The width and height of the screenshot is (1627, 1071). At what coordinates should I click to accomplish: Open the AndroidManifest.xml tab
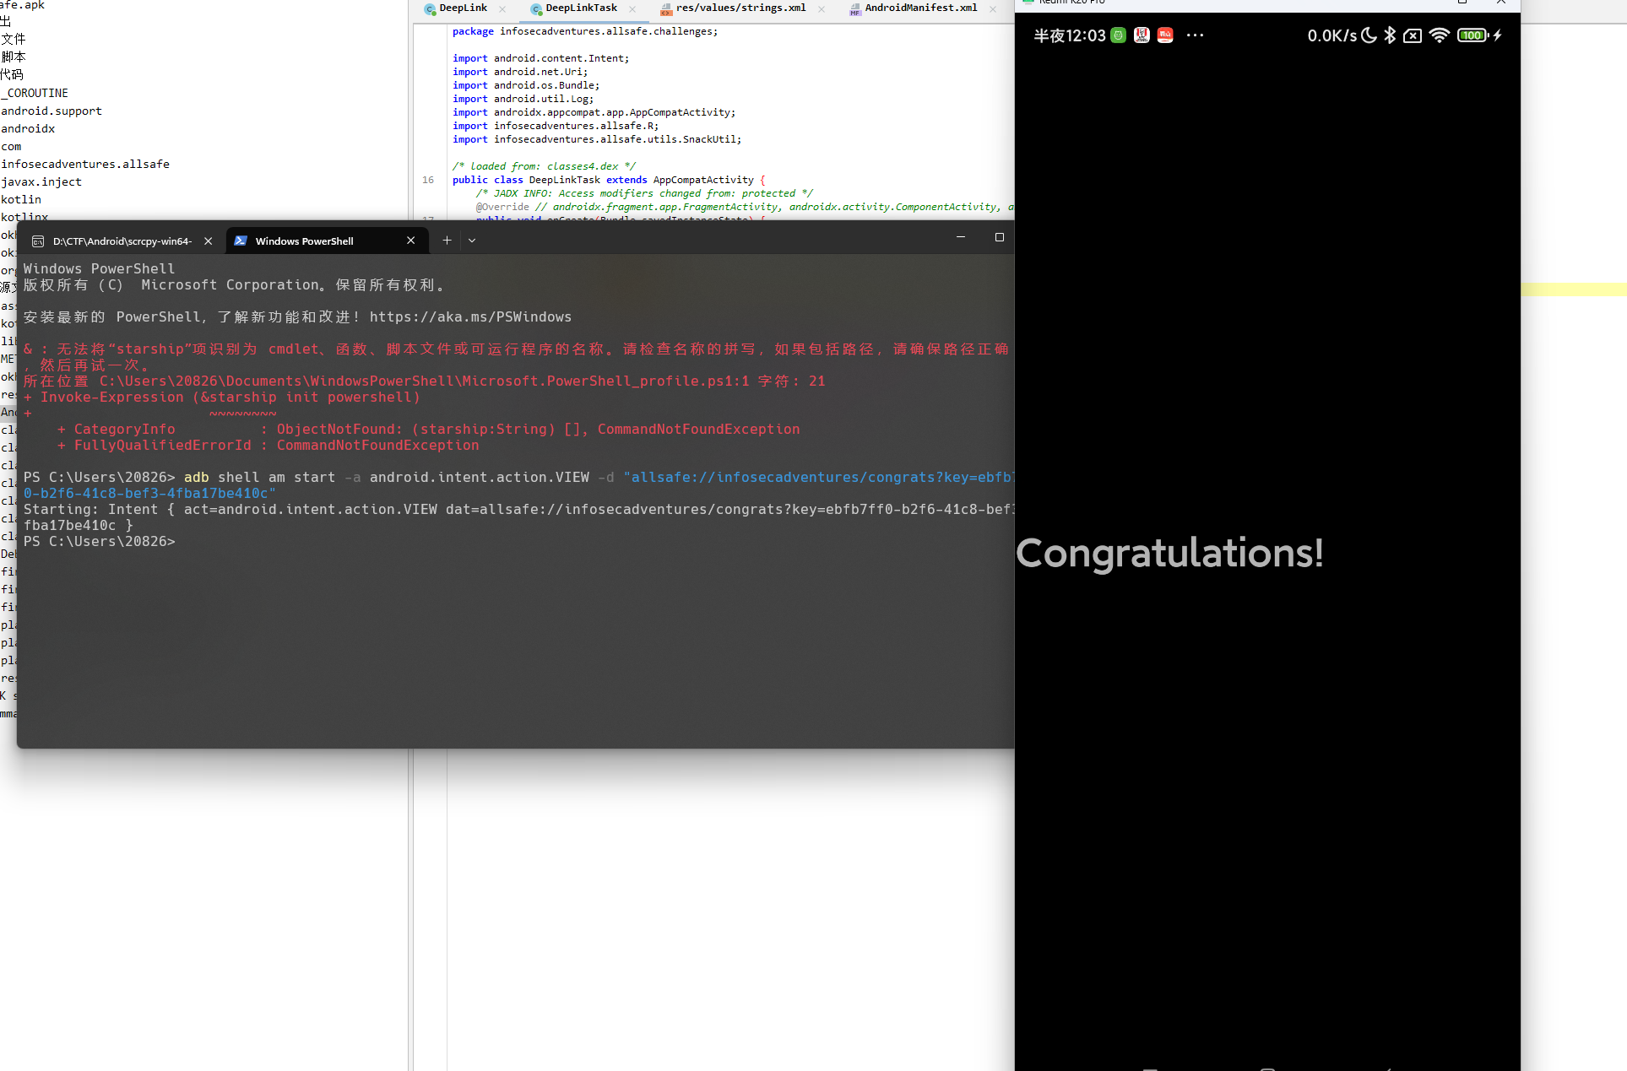point(919,8)
